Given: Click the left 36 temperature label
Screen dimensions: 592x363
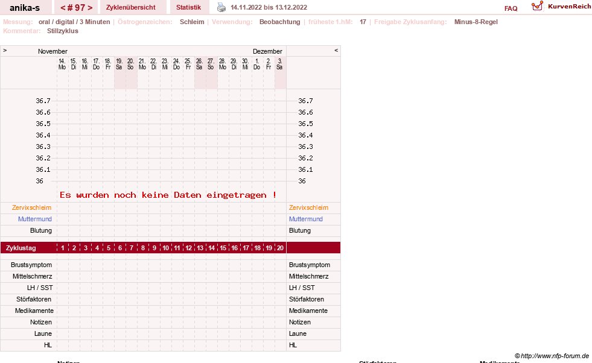Looking at the screenshot, I should coord(40,181).
